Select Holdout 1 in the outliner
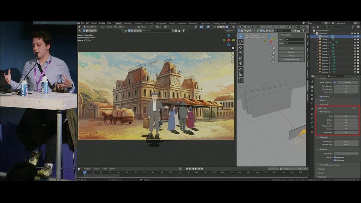This screenshot has width=361, height=203. pos(326,57)
